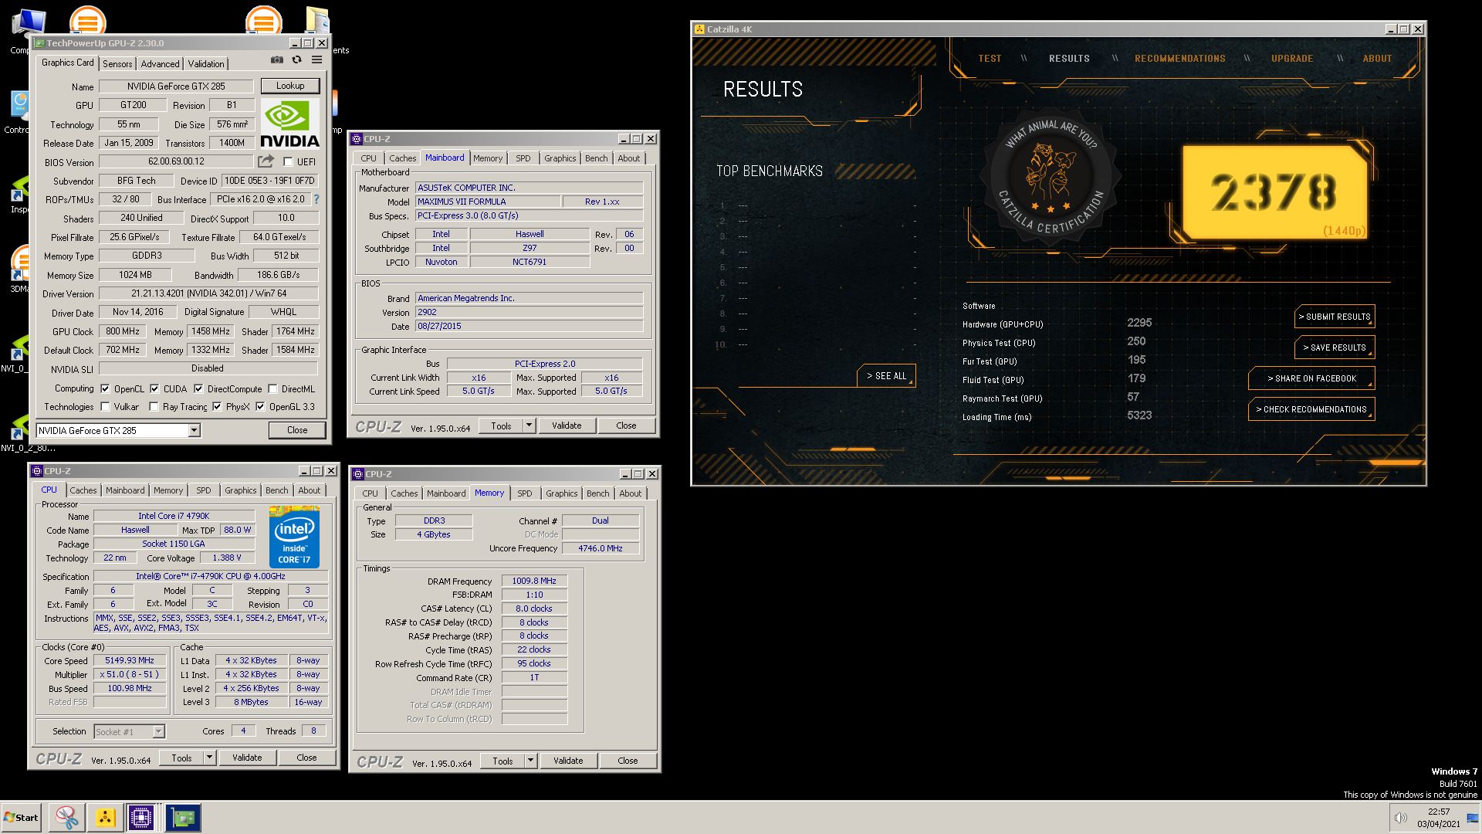Image resolution: width=1482 pixels, height=834 pixels.
Task: Toggle the PhysX checkbox
Action: point(217,406)
